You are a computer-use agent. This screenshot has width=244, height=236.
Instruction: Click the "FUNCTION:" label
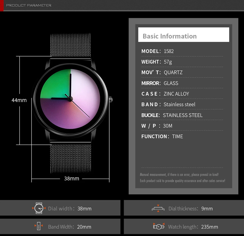(x=155, y=136)
